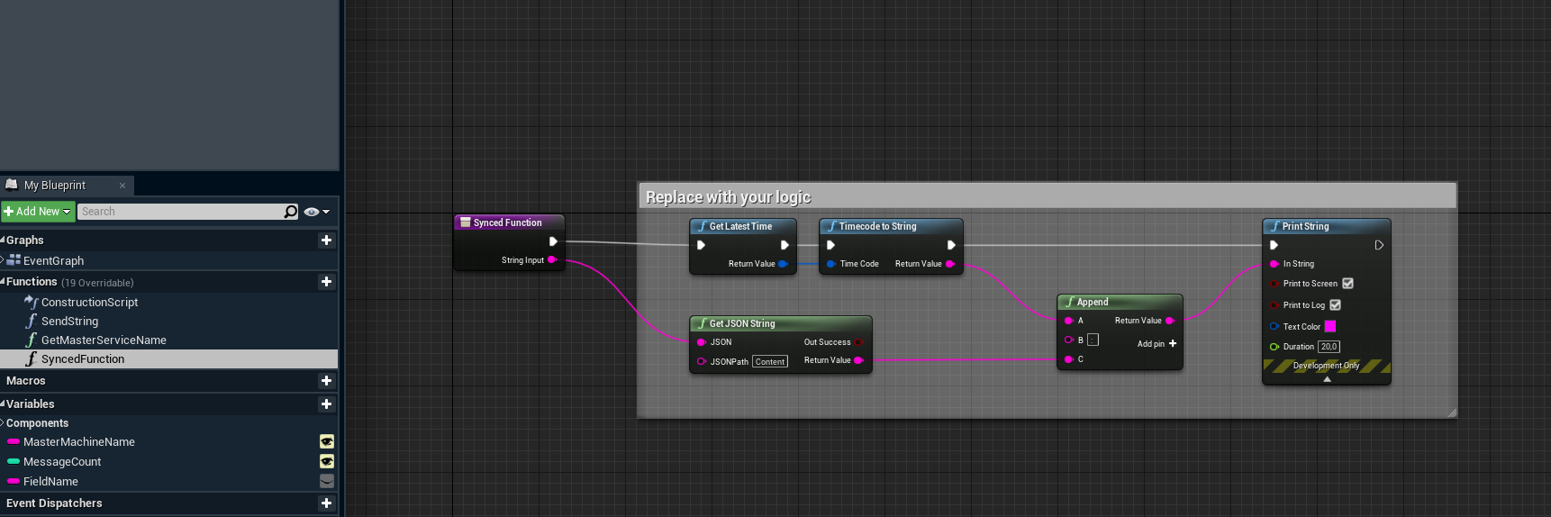
Task: Add a new macro with plus icon
Action: (326, 381)
